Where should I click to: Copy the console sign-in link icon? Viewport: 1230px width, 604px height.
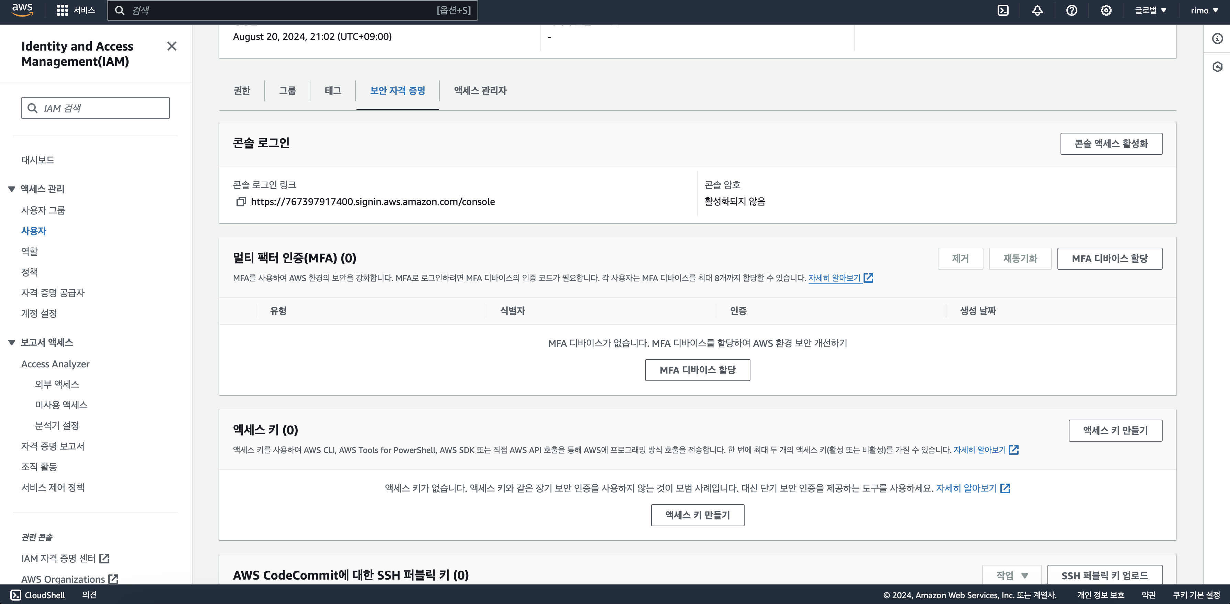(x=241, y=202)
